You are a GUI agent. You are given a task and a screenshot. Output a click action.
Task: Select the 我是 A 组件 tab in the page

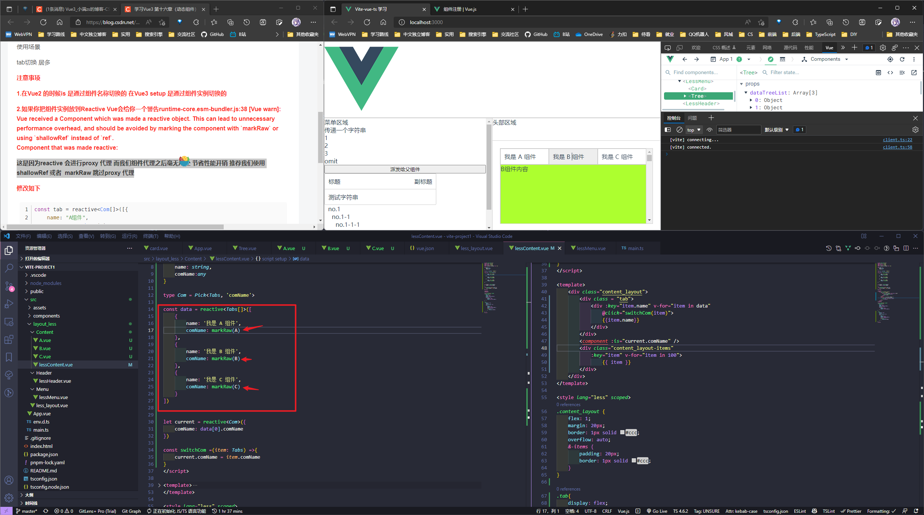(x=524, y=157)
